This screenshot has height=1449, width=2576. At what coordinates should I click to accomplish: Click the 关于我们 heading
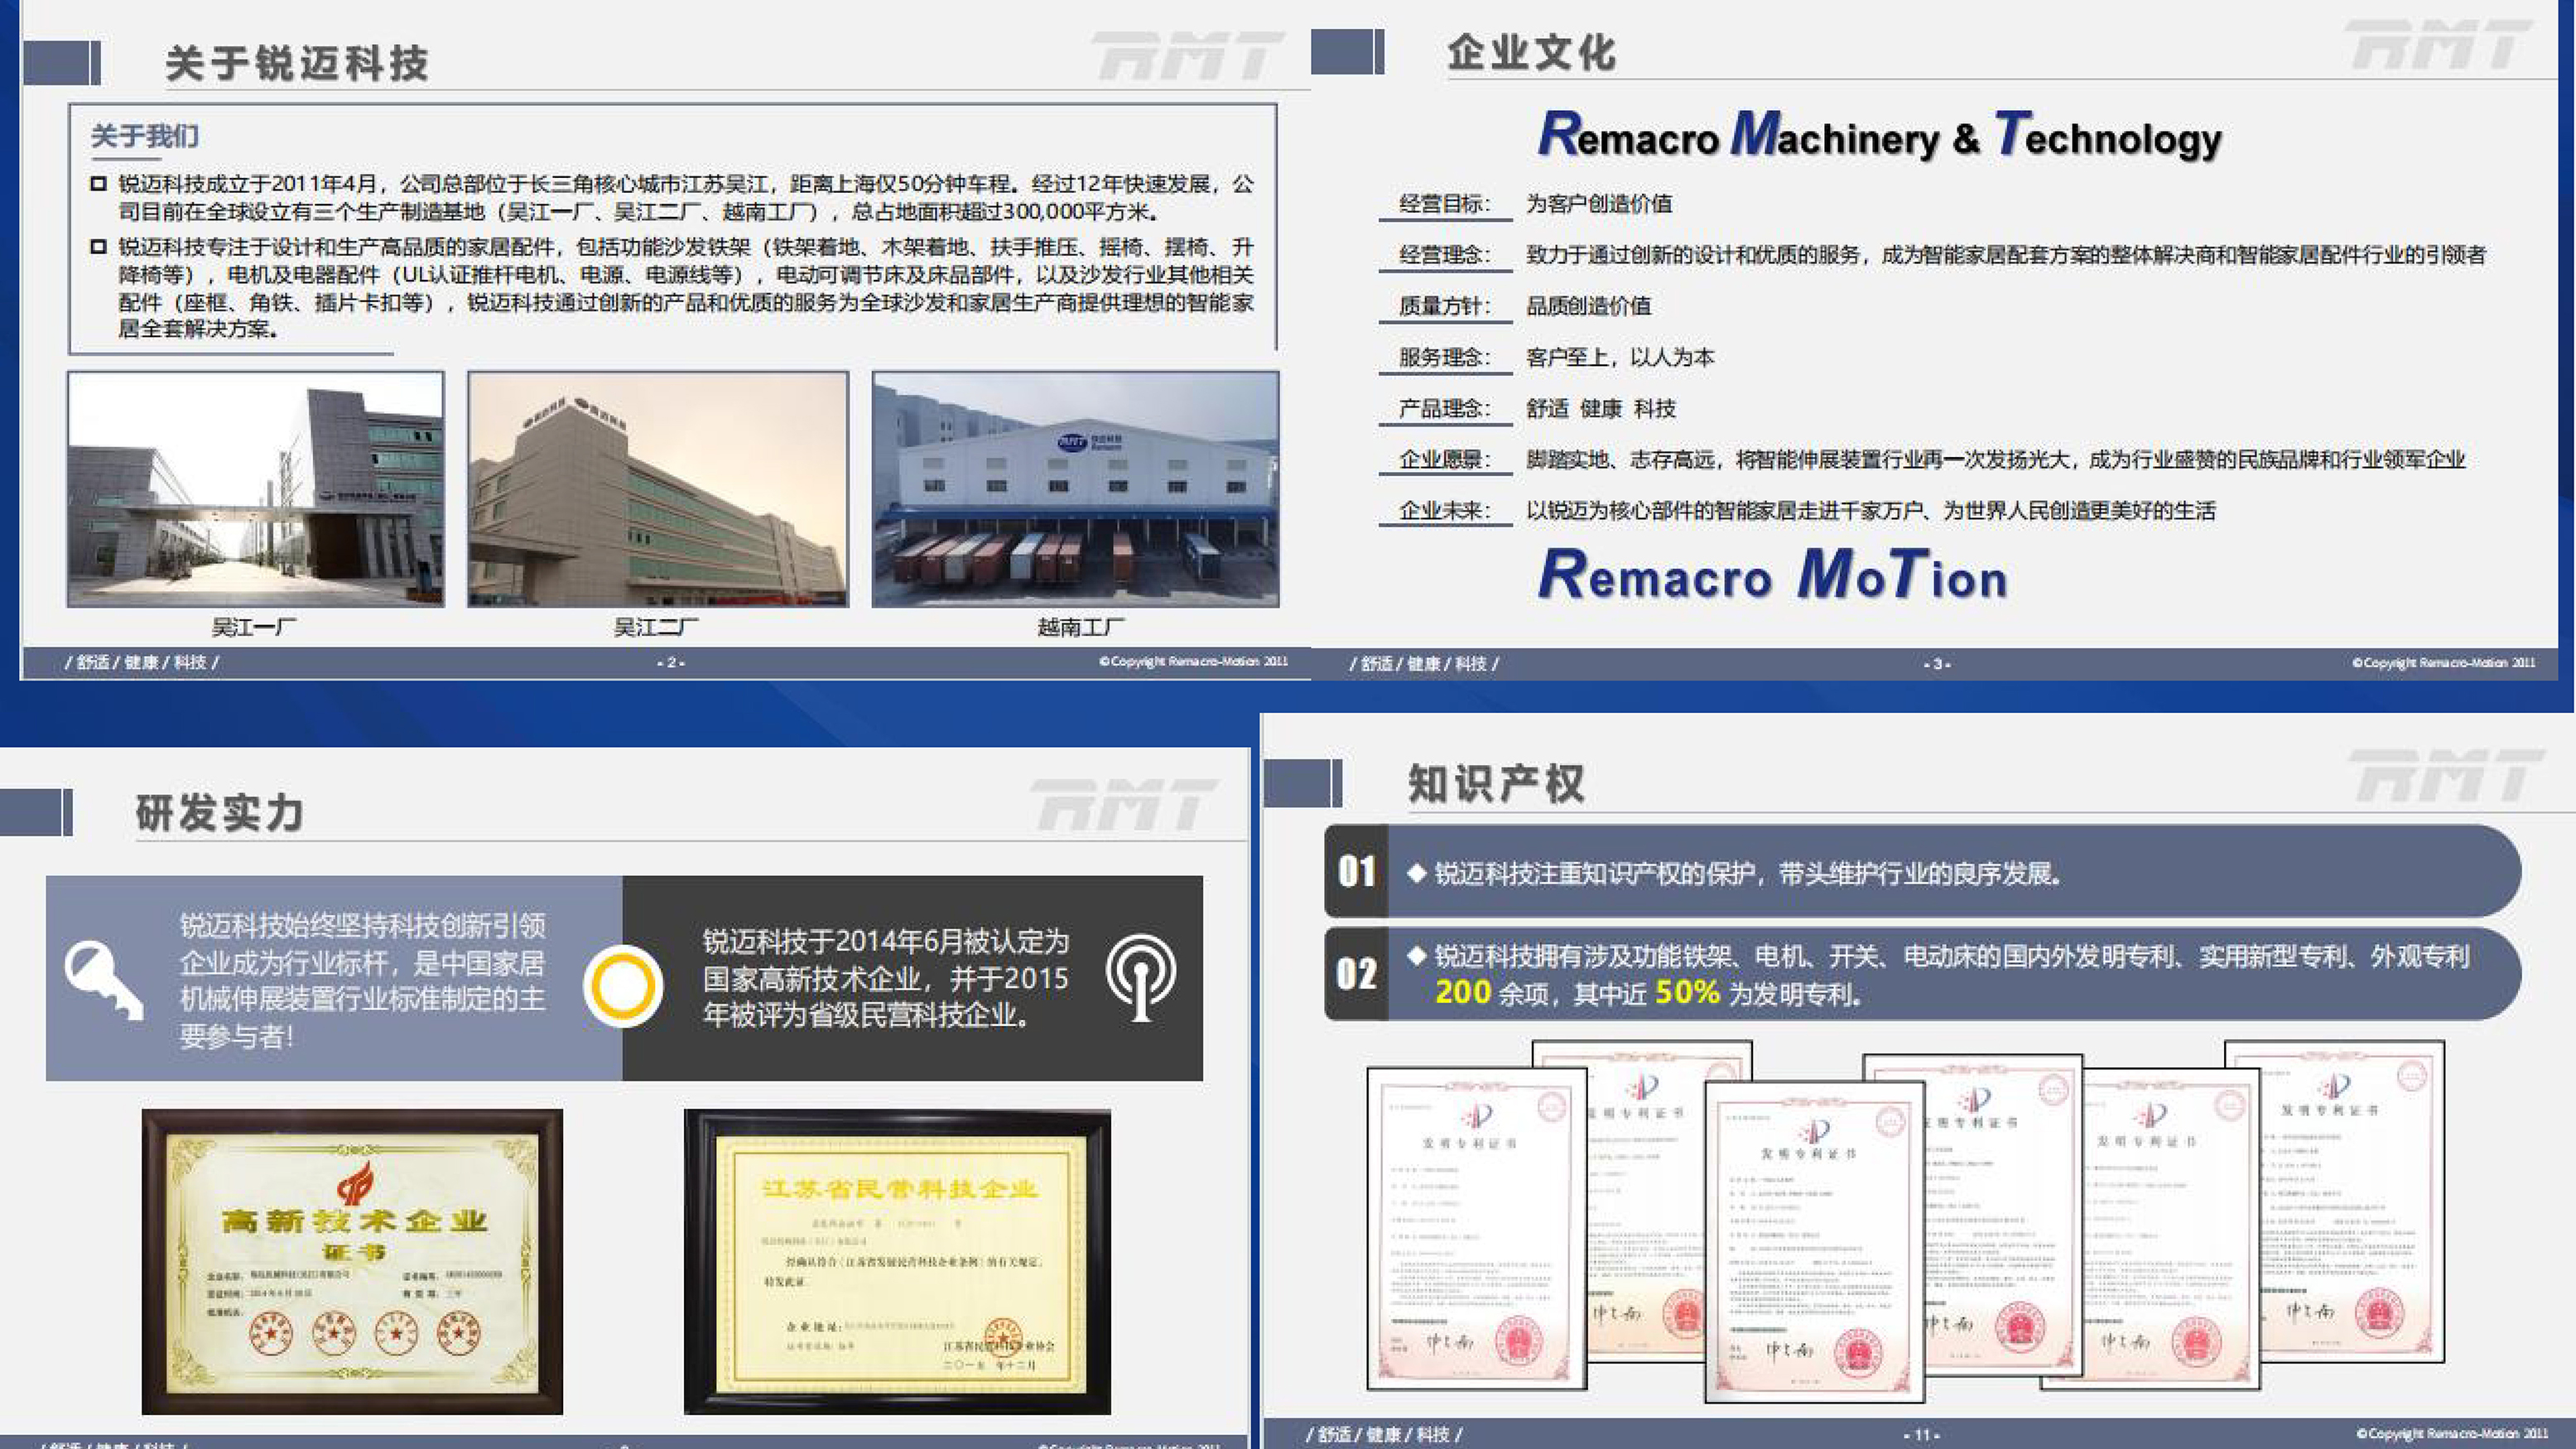click(145, 136)
